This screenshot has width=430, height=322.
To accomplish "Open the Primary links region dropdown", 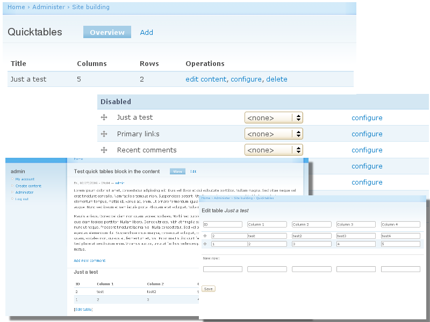I will (274, 133).
